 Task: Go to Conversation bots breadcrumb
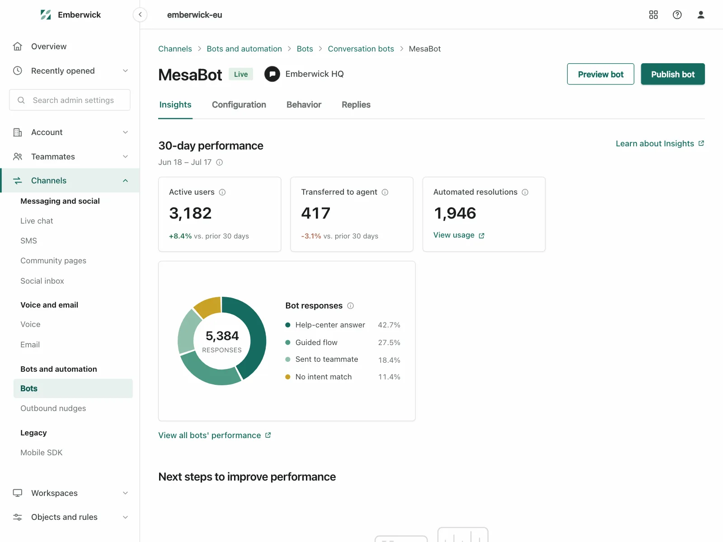pos(361,49)
